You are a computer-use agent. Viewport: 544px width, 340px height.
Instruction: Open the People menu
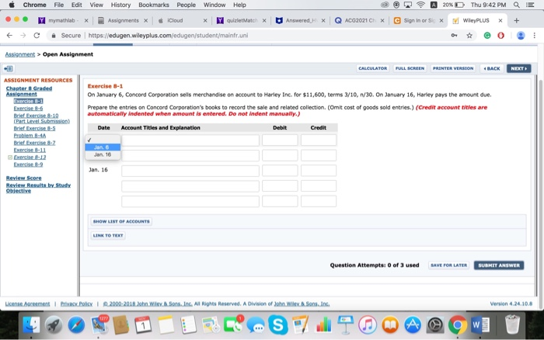[x=187, y=5]
